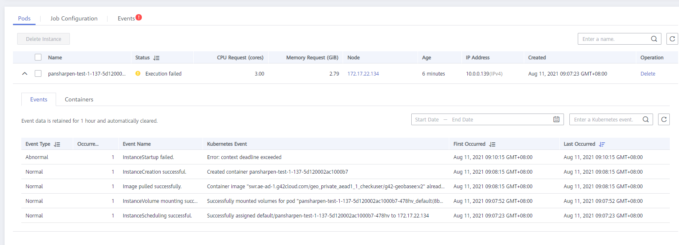Collapse the pansharpen-test pod details row
Viewport: 679px width, 245px height.
click(x=25, y=73)
